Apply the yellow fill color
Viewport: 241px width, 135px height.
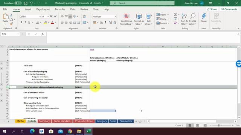pyautogui.click(x=46, y=22)
